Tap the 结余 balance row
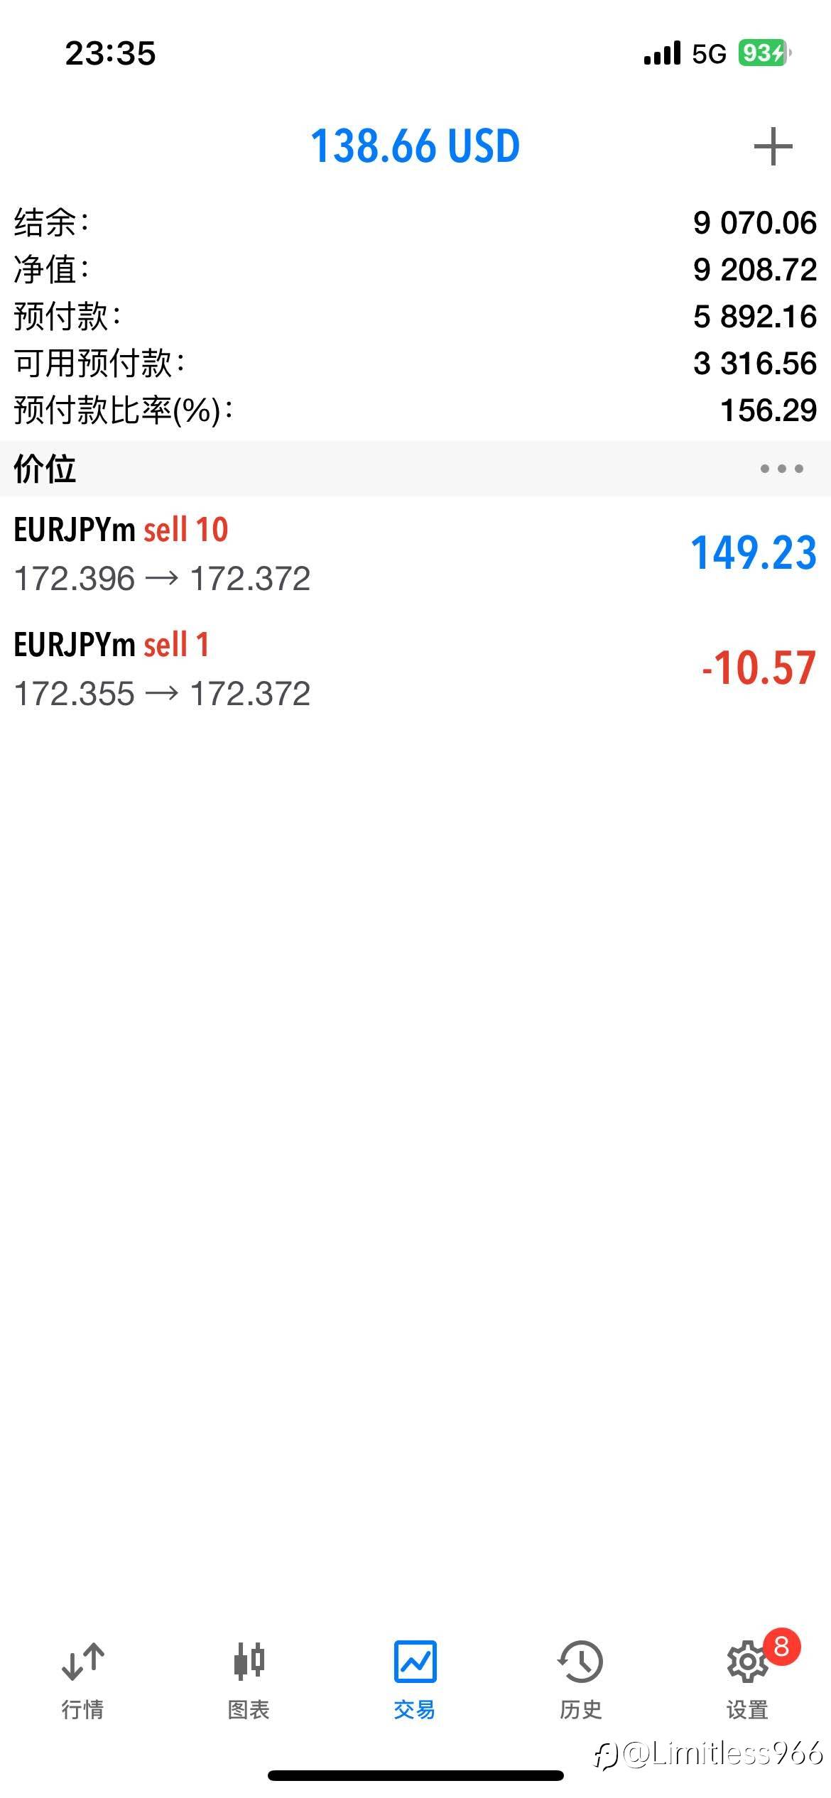Image resolution: width=831 pixels, height=1798 pixels. 415,223
